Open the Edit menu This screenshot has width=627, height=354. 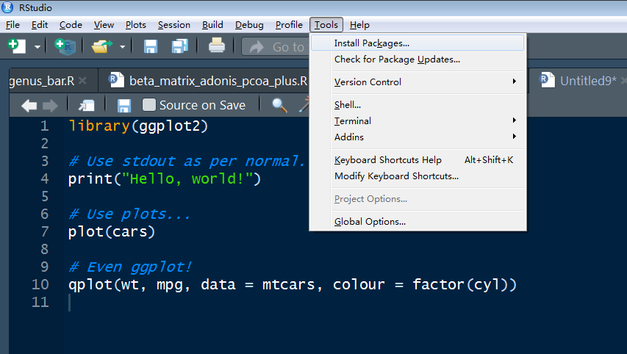click(x=40, y=25)
